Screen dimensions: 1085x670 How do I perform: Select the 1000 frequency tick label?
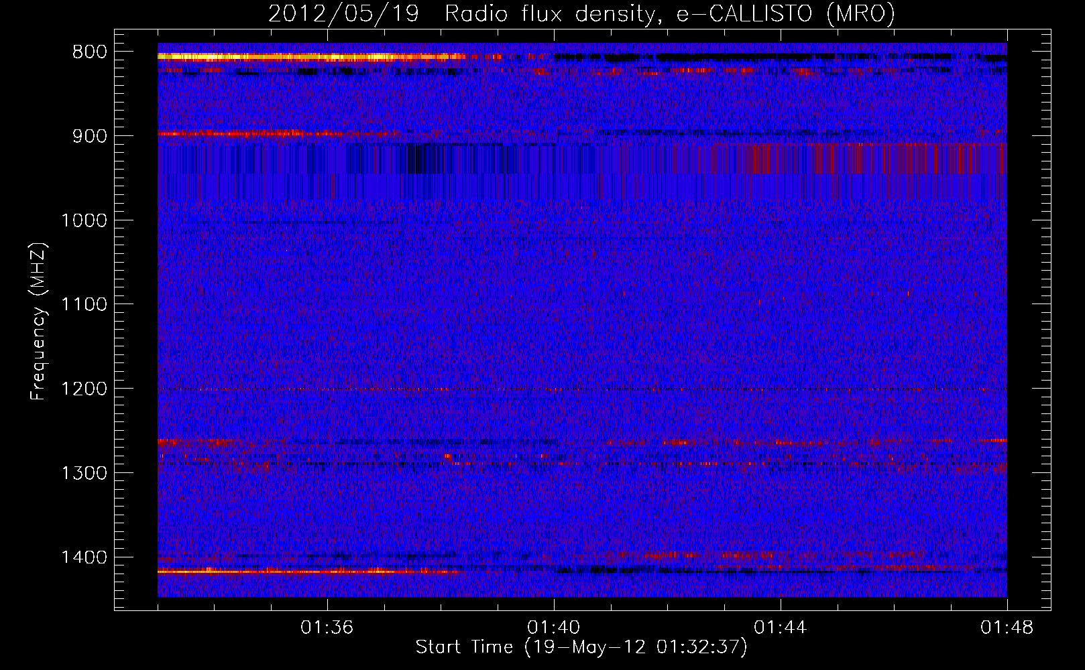point(84,220)
